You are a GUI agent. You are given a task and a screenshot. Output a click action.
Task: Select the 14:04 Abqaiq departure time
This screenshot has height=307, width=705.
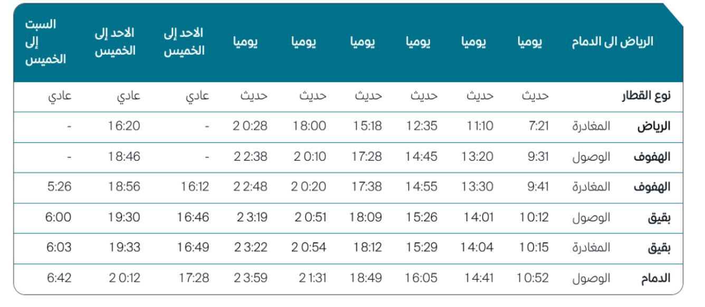point(479,247)
